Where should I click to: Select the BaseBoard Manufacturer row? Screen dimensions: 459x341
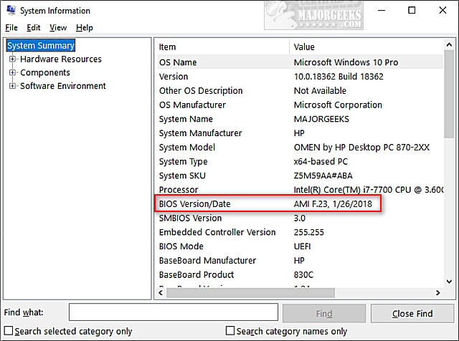[301, 261]
